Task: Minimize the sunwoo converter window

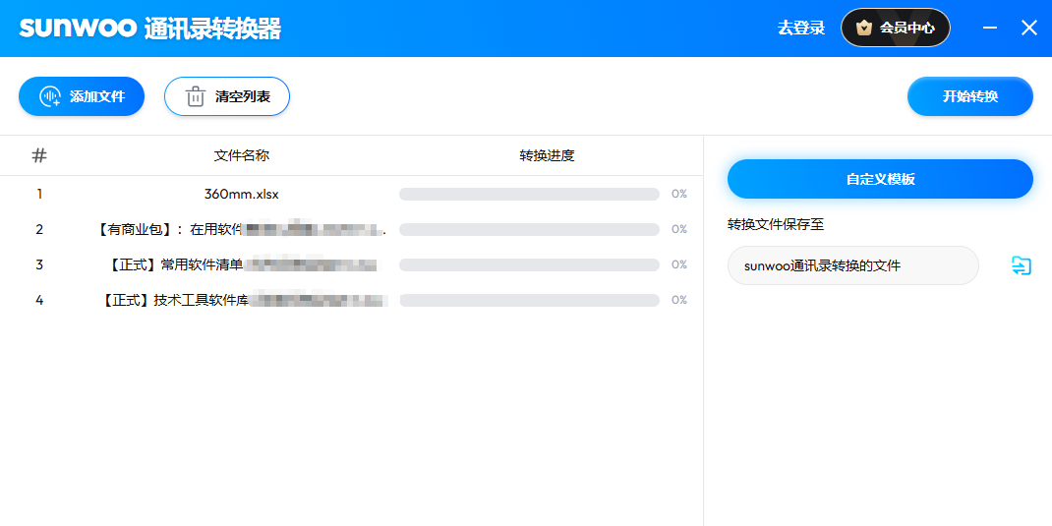Action: (990, 28)
